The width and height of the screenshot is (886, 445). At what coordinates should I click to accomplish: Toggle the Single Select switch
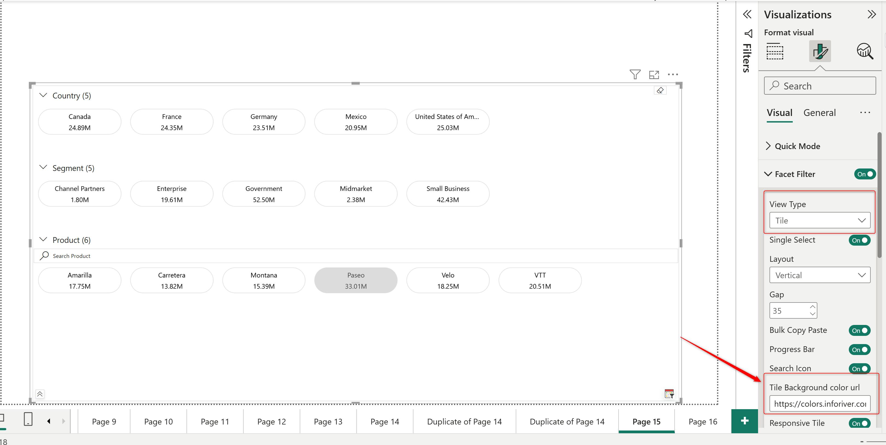pyautogui.click(x=859, y=240)
